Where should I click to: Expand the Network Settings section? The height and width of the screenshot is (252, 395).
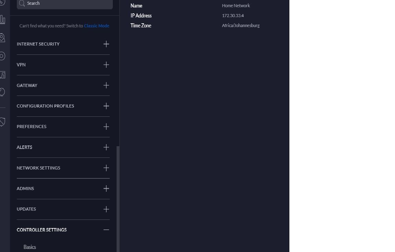click(x=106, y=168)
